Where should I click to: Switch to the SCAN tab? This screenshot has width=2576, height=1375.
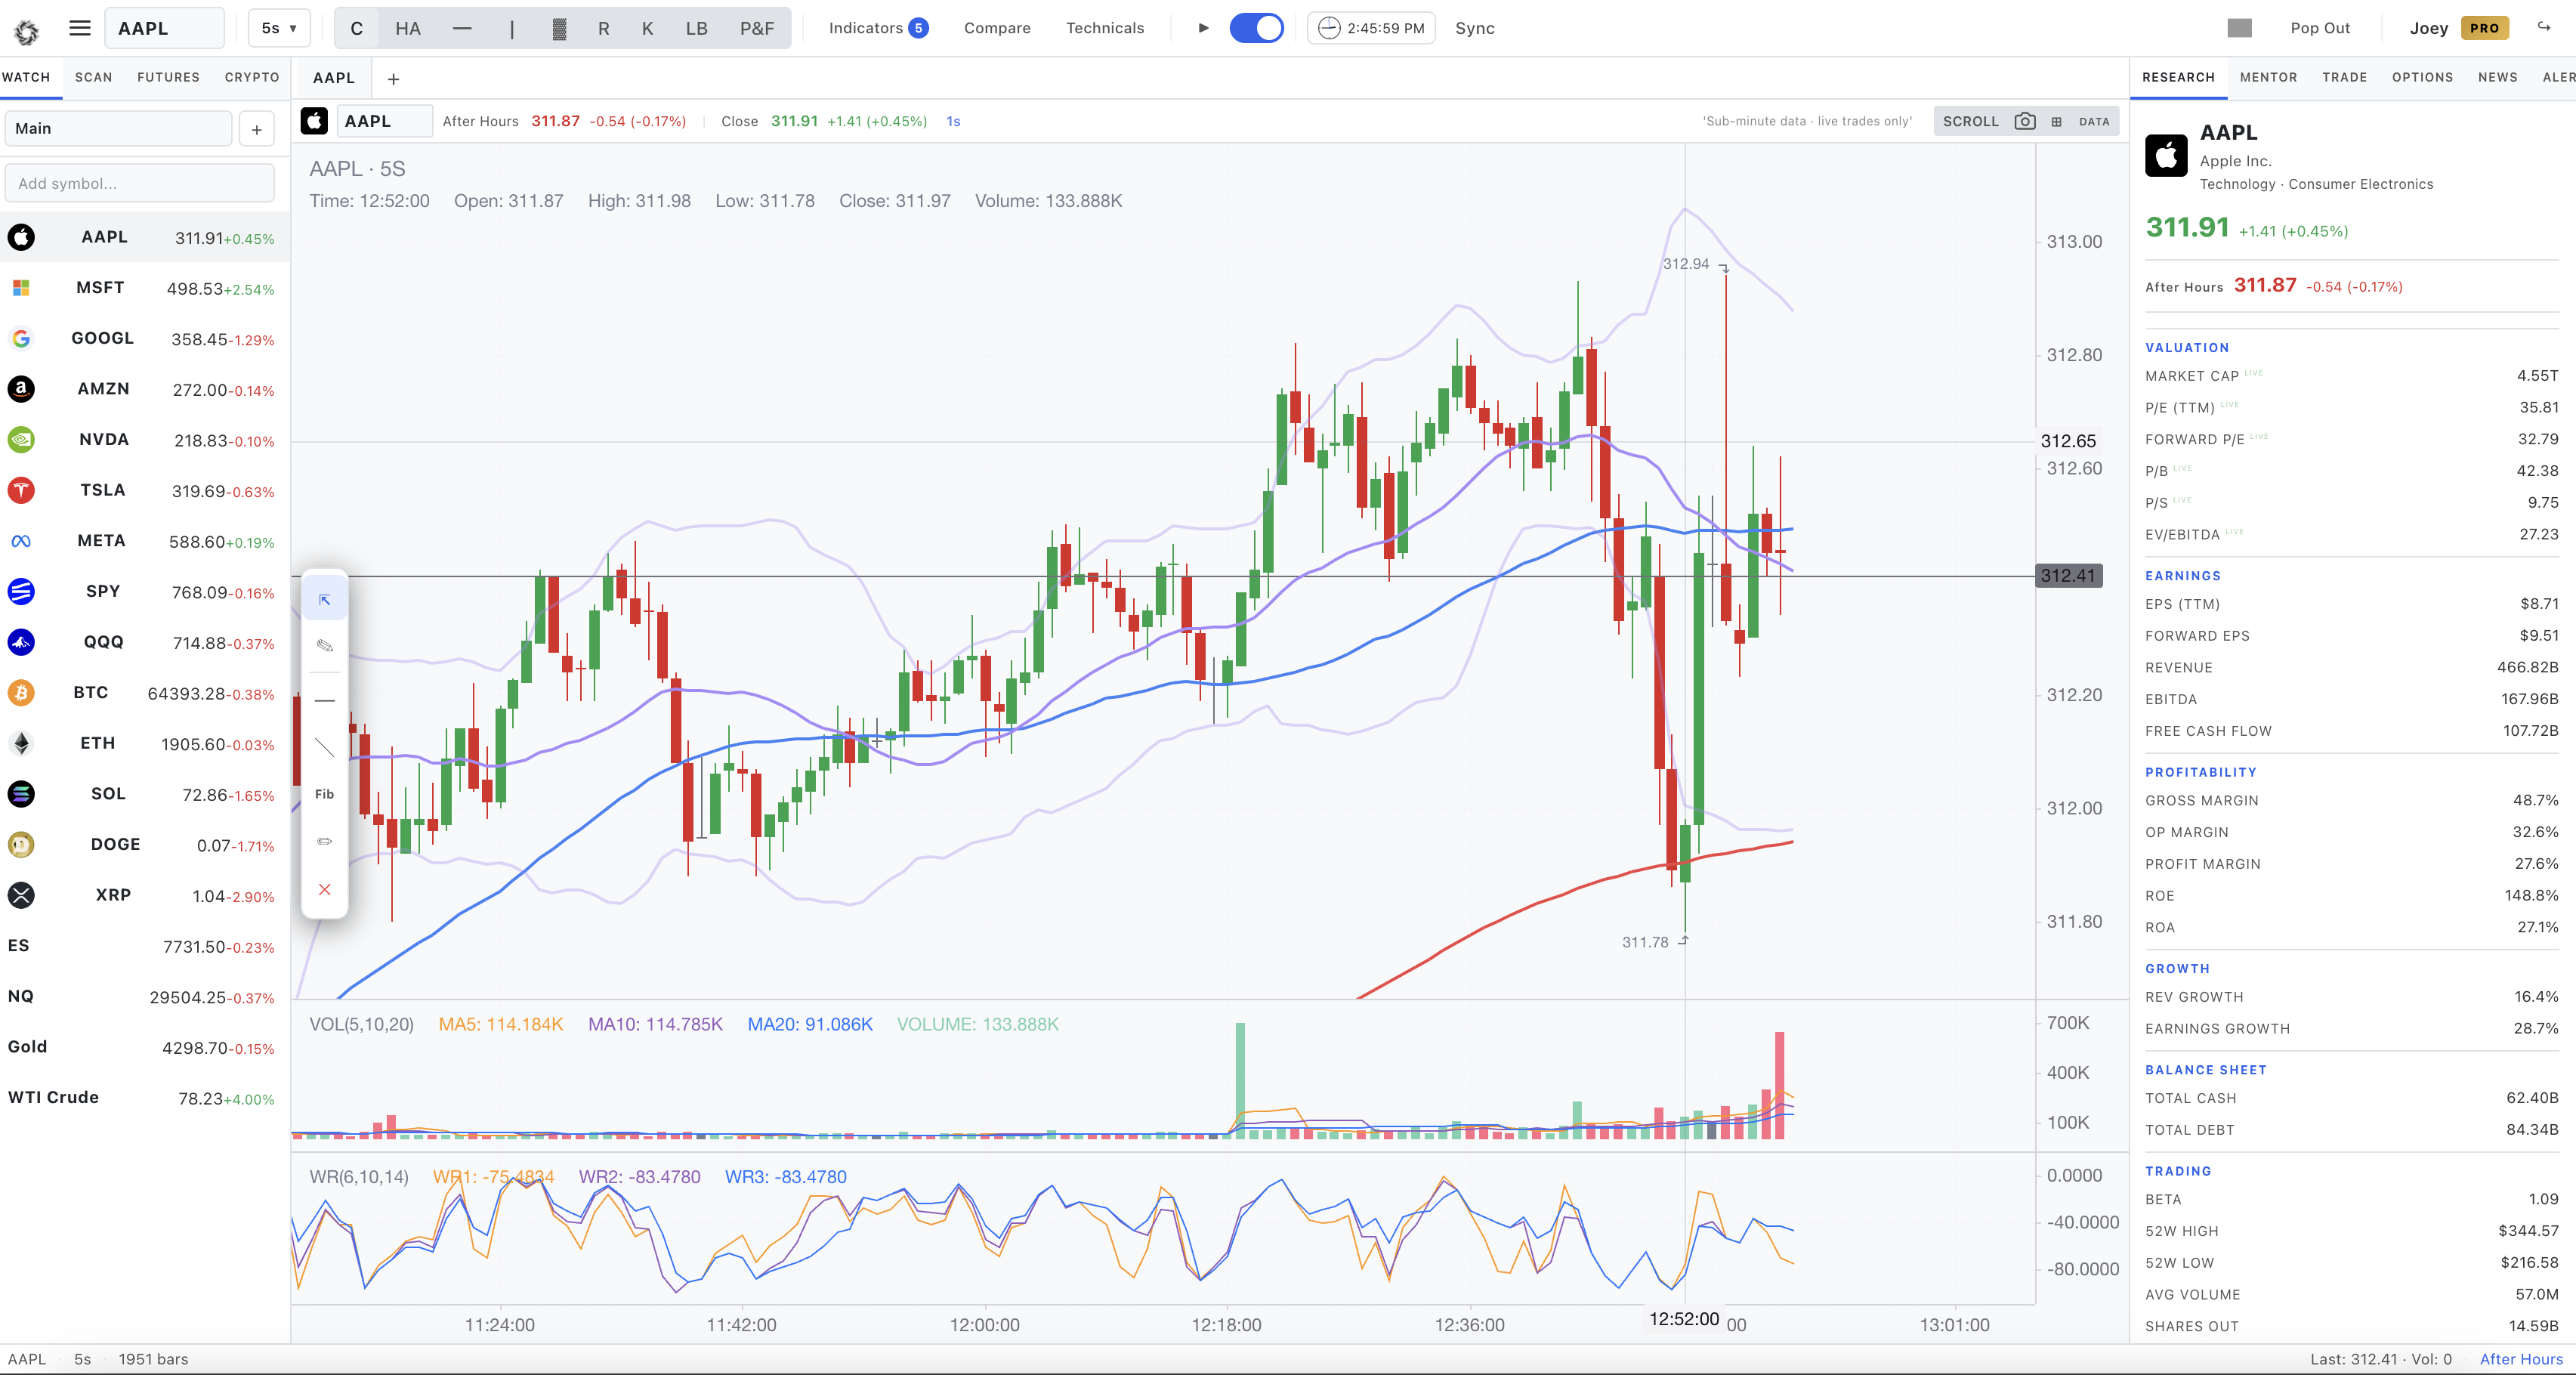coord(94,77)
